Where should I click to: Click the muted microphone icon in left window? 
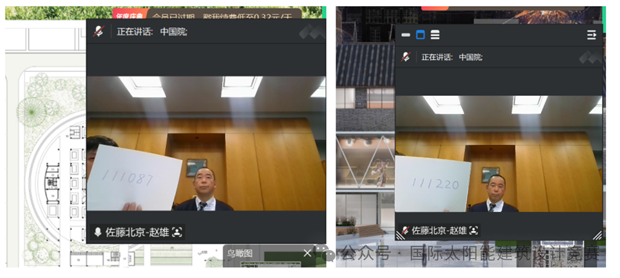[98, 32]
